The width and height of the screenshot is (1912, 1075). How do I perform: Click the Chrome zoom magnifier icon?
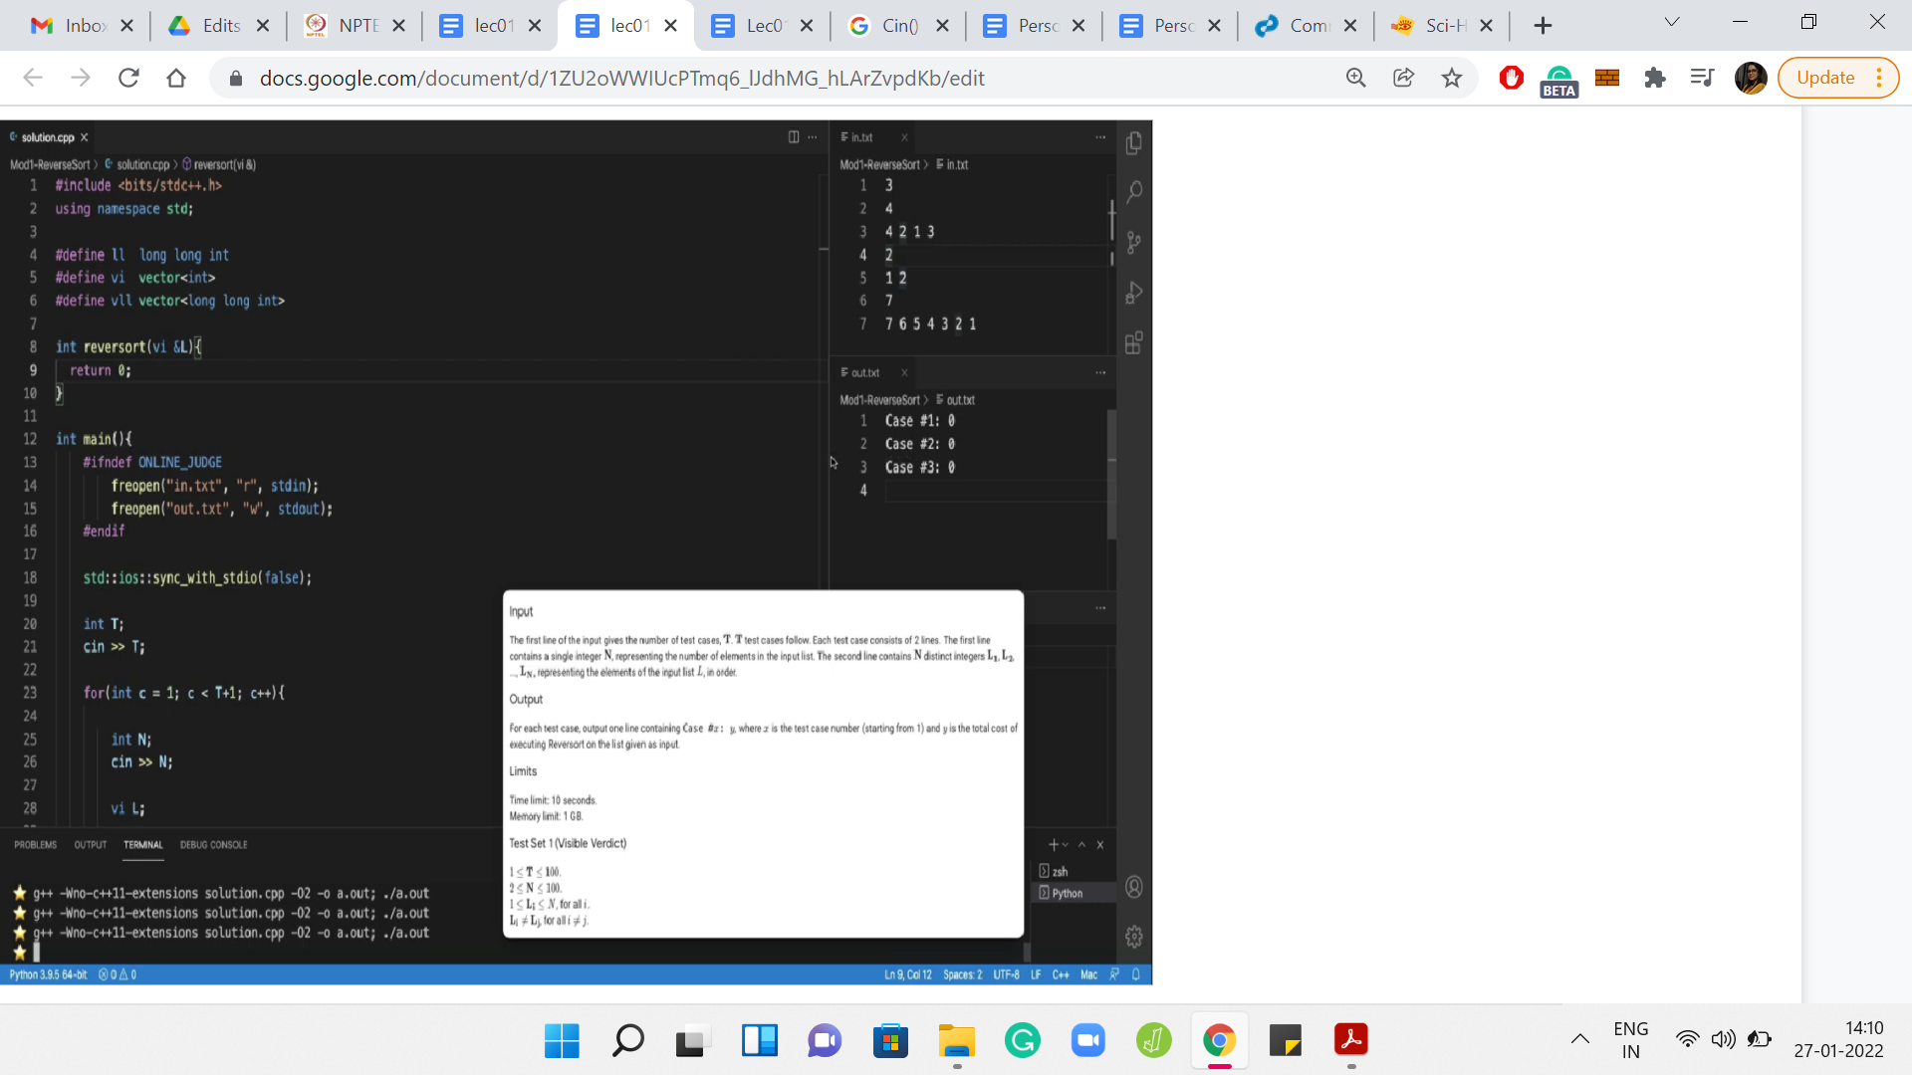click(x=1355, y=78)
